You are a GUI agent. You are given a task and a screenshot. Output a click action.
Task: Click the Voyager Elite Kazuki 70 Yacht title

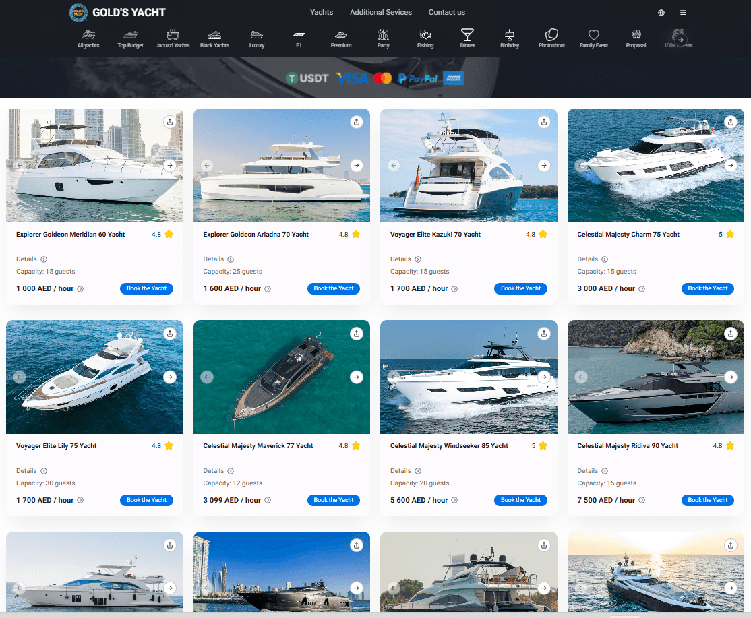[x=435, y=234]
